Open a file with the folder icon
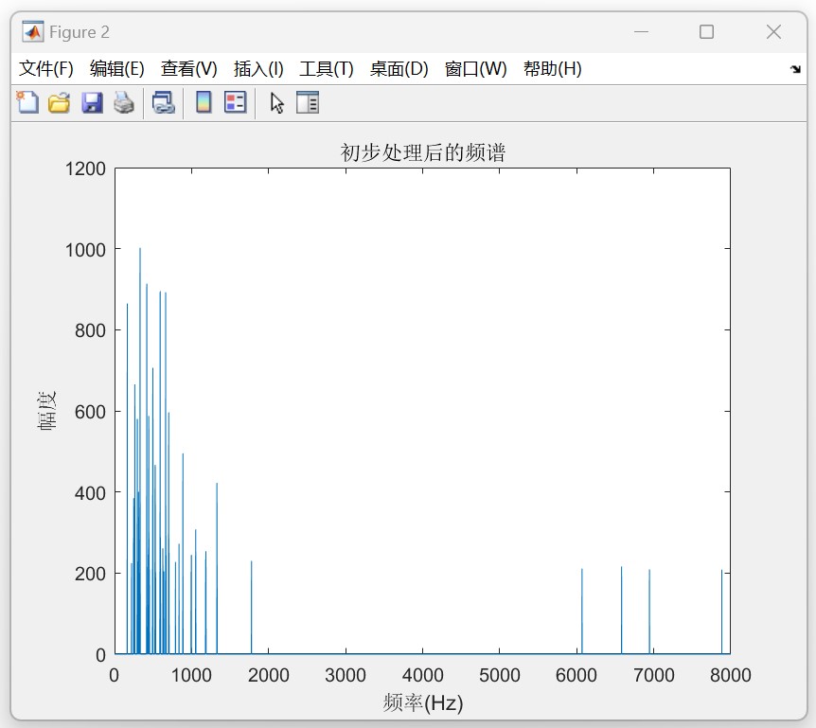 60,102
